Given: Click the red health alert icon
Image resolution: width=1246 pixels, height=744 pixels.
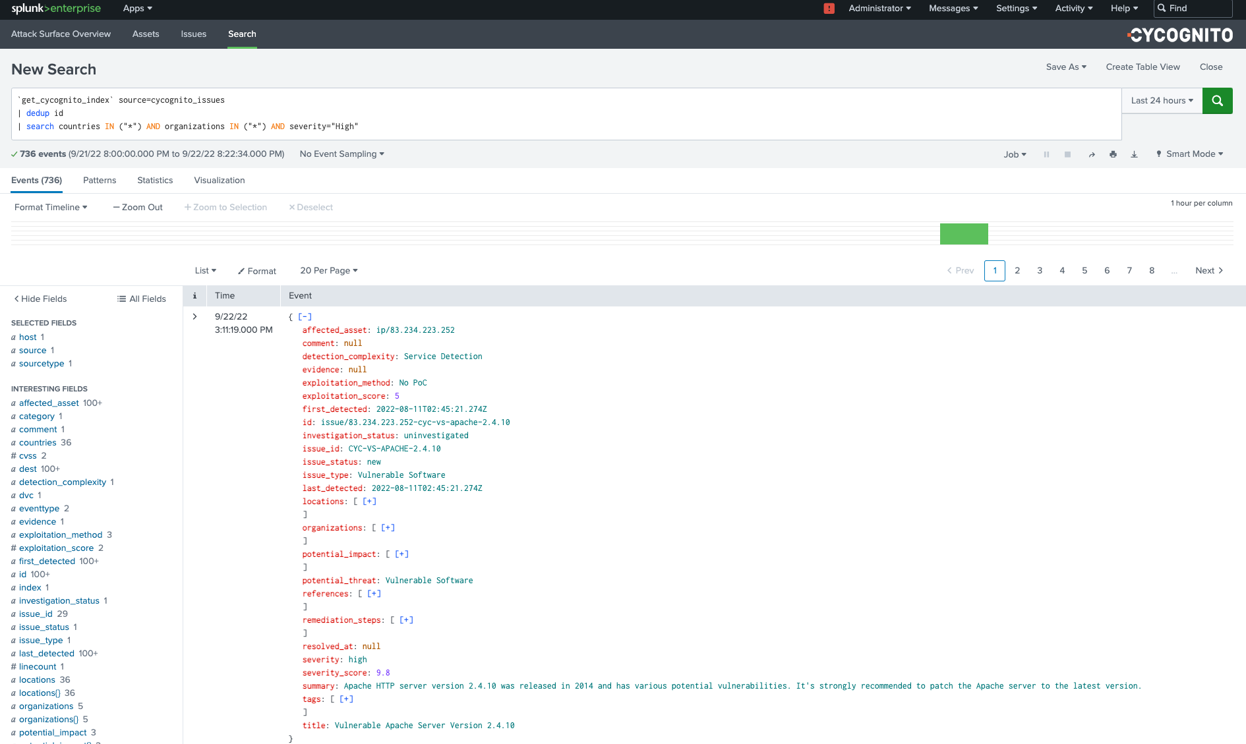Looking at the screenshot, I should (829, 9).
